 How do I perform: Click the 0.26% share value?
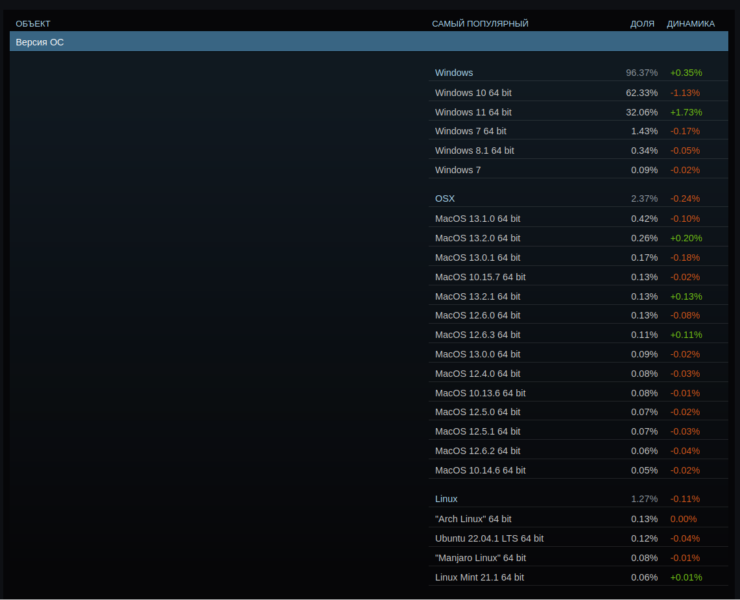[644, 238]
